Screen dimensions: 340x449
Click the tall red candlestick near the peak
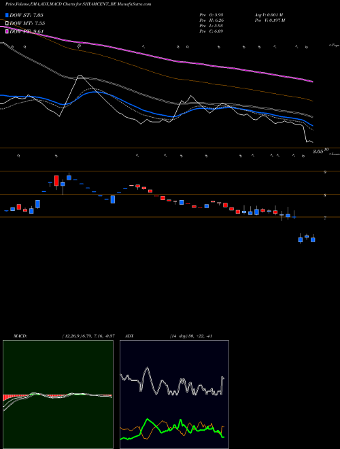[56, 181]
